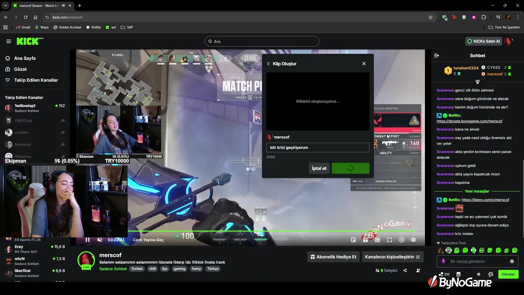
Task: Click Canlı Yayına Geç to go live
Action: [148, 240]
